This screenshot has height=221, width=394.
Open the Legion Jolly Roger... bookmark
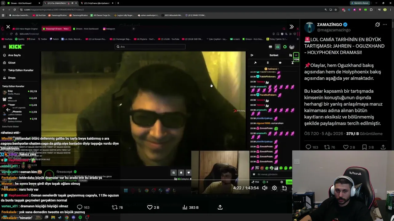pos(124,15)
